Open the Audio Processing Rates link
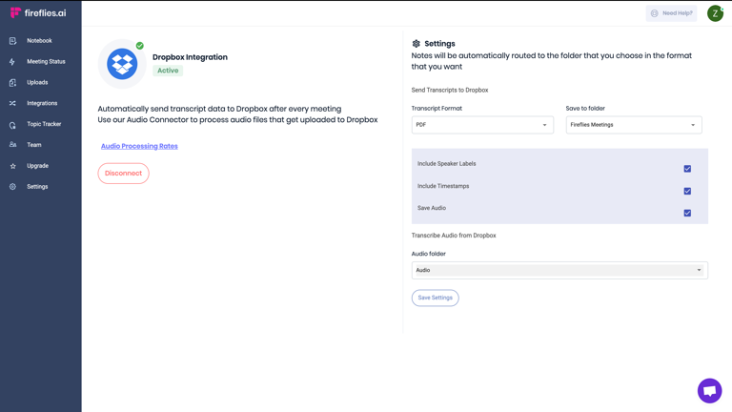Viewport: 732px width, 412px height. 139,146
